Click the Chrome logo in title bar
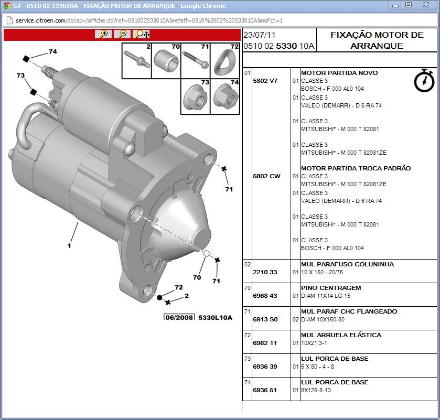The image size is (440, 420). pyautogui.click(x=7, y=6)
